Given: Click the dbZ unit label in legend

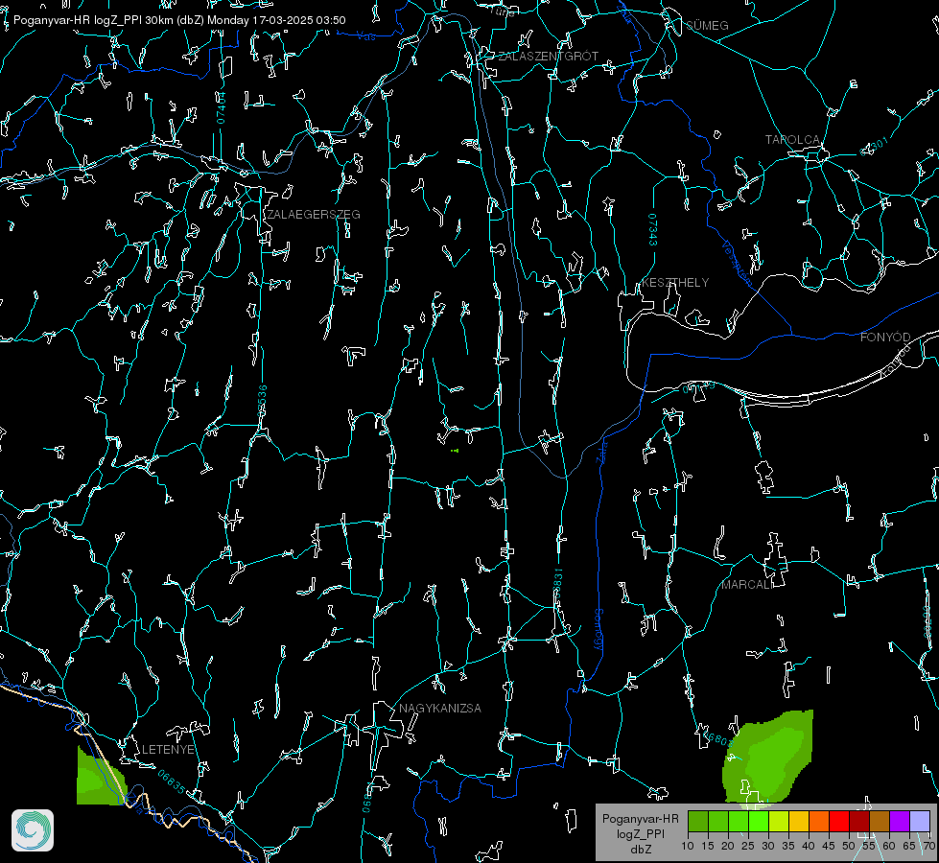Looking at the screenshot, I should [x=640, y=850].
